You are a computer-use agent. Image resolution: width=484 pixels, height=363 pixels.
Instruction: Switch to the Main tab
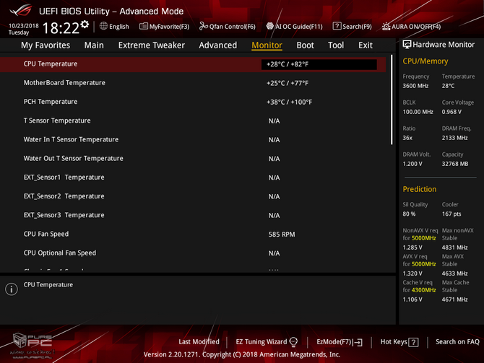[x=94, y=45]
